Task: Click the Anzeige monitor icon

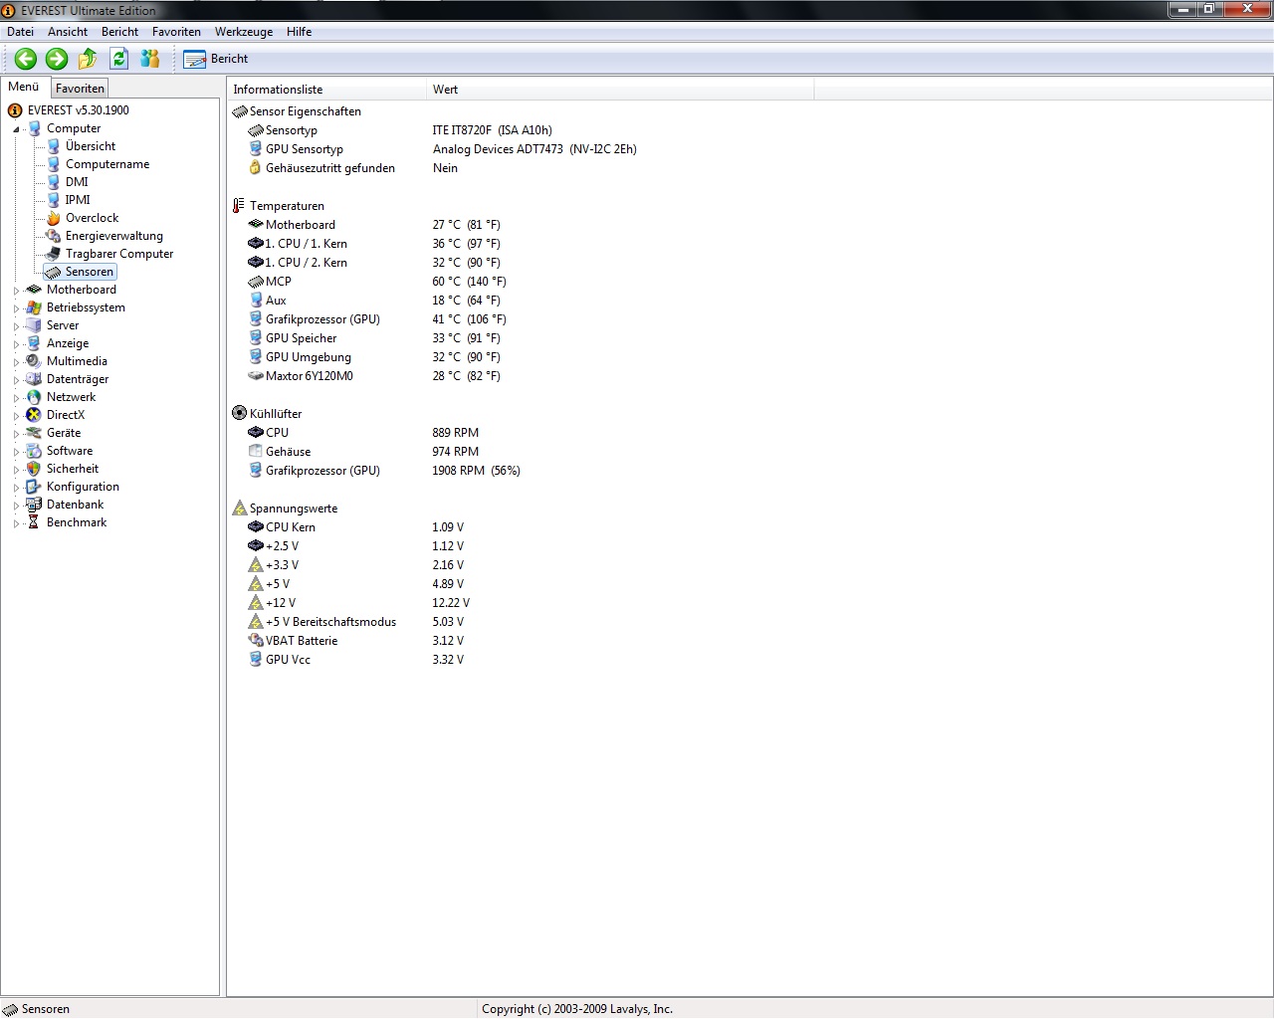Action: [34, 343]
